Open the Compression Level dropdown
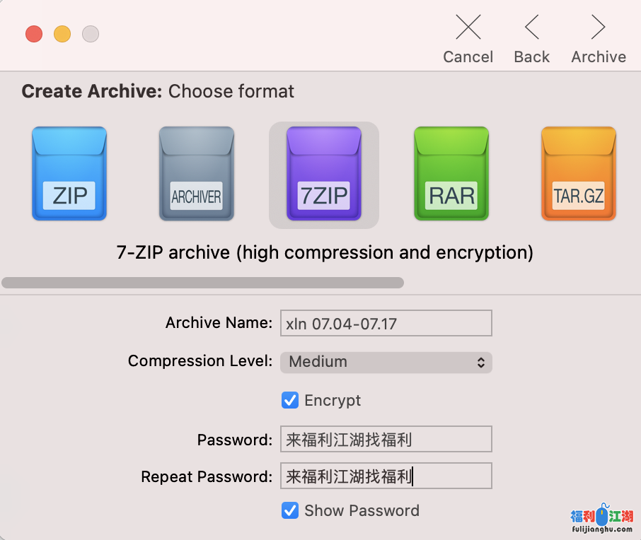This screenshot has width=641, height=540. [x=386, y=362]
